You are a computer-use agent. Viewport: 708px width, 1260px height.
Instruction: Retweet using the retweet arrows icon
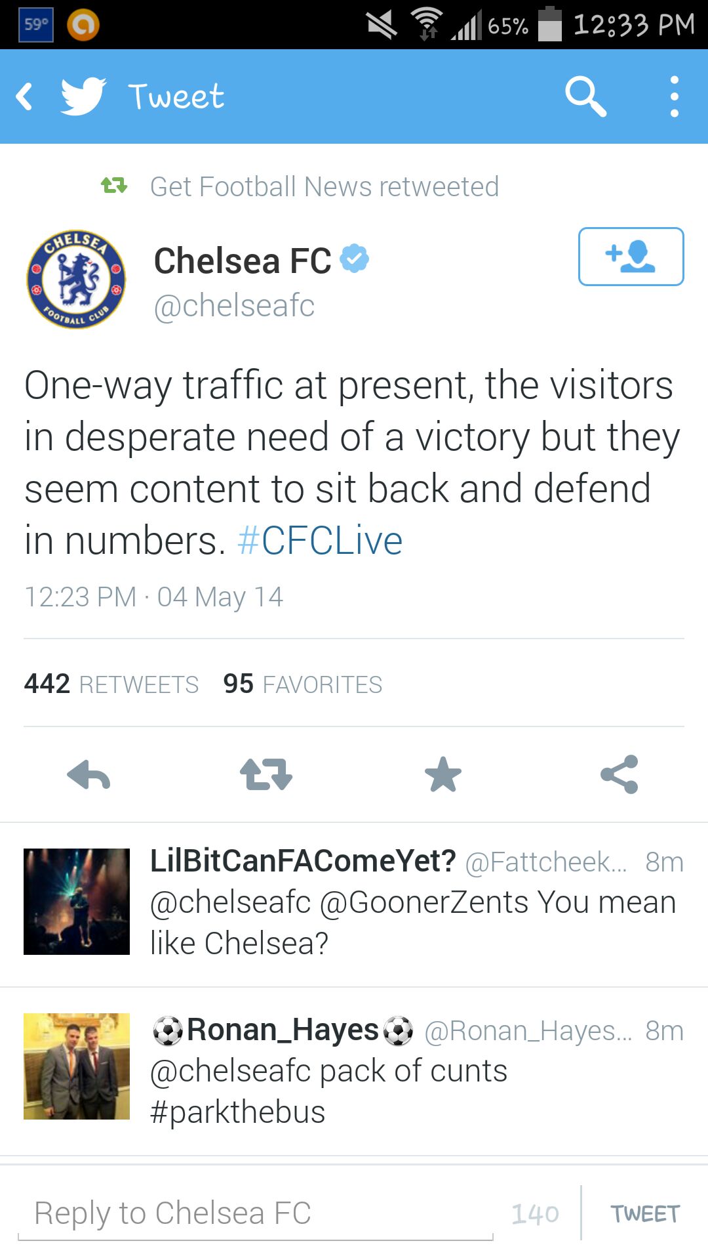click(x=265, y=775)
